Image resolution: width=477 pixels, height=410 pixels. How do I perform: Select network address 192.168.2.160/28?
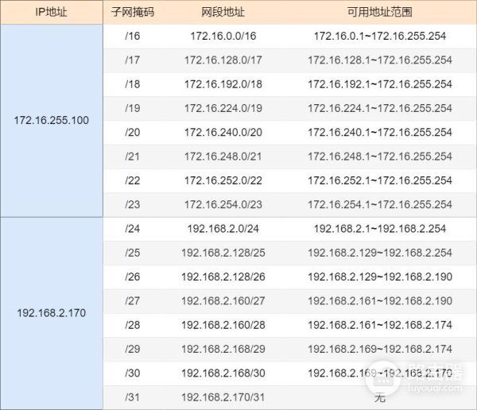tap(223, 325)
